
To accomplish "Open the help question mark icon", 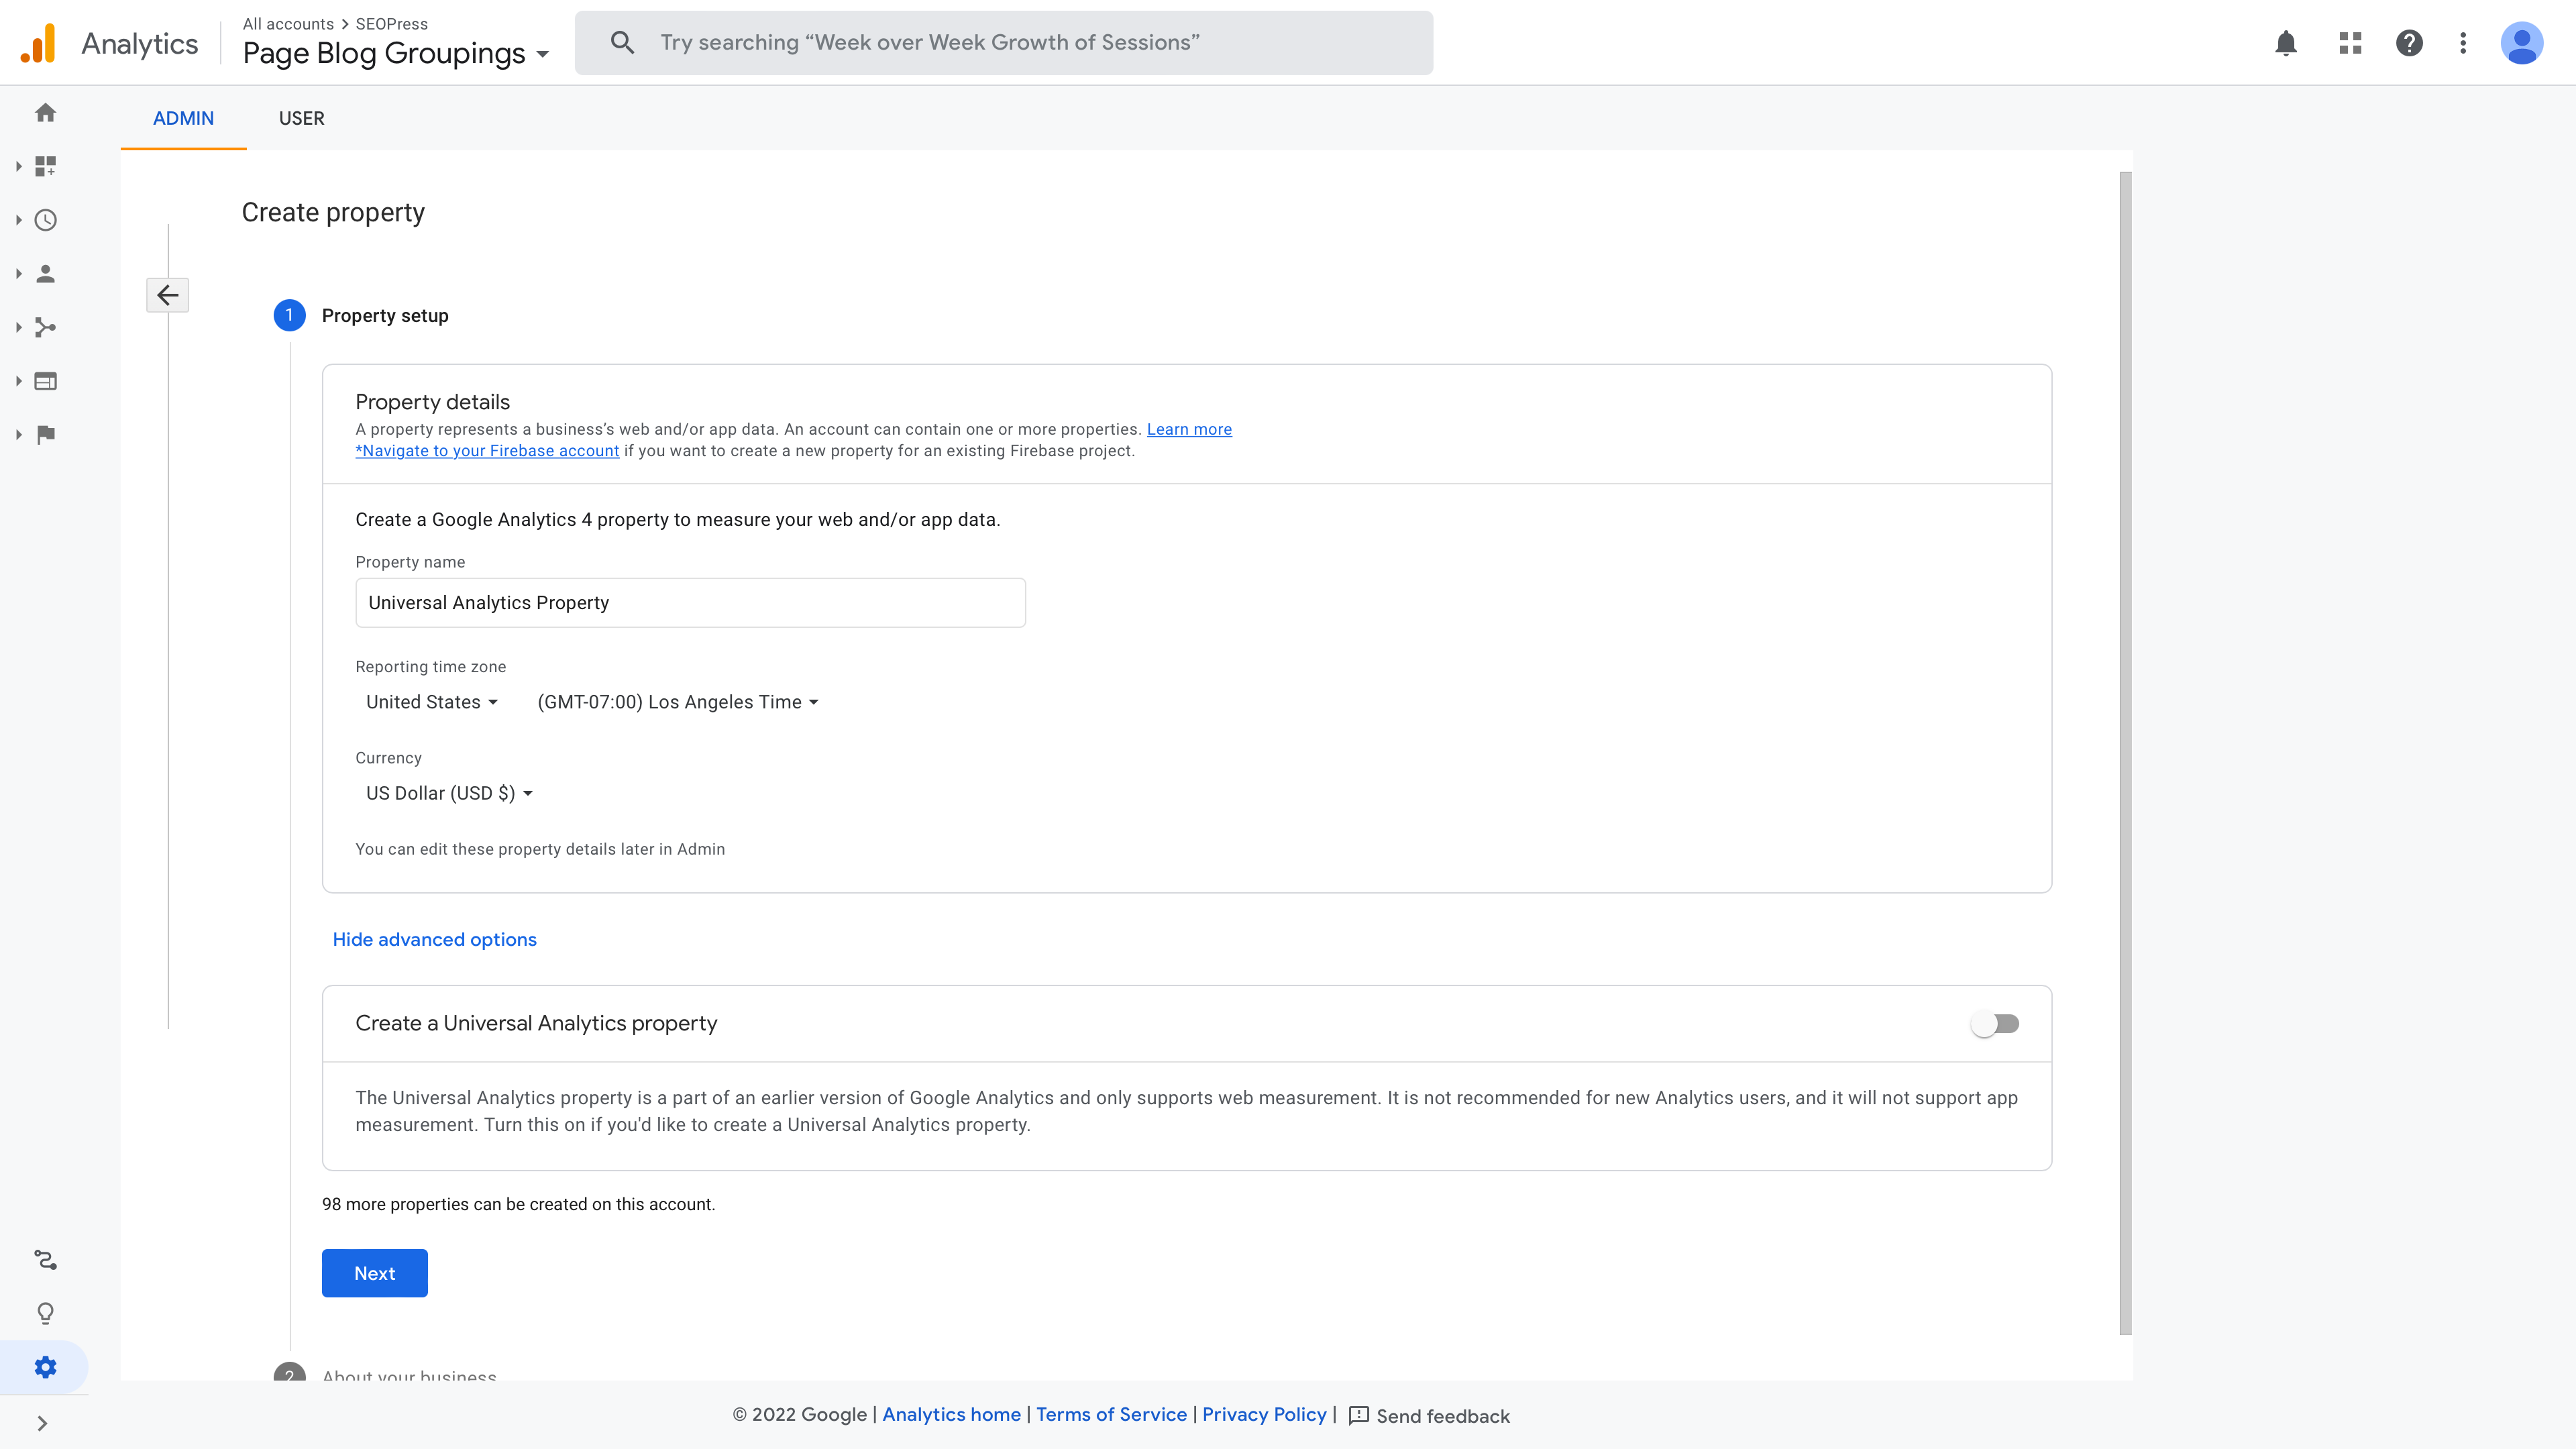I will 2409,43.
